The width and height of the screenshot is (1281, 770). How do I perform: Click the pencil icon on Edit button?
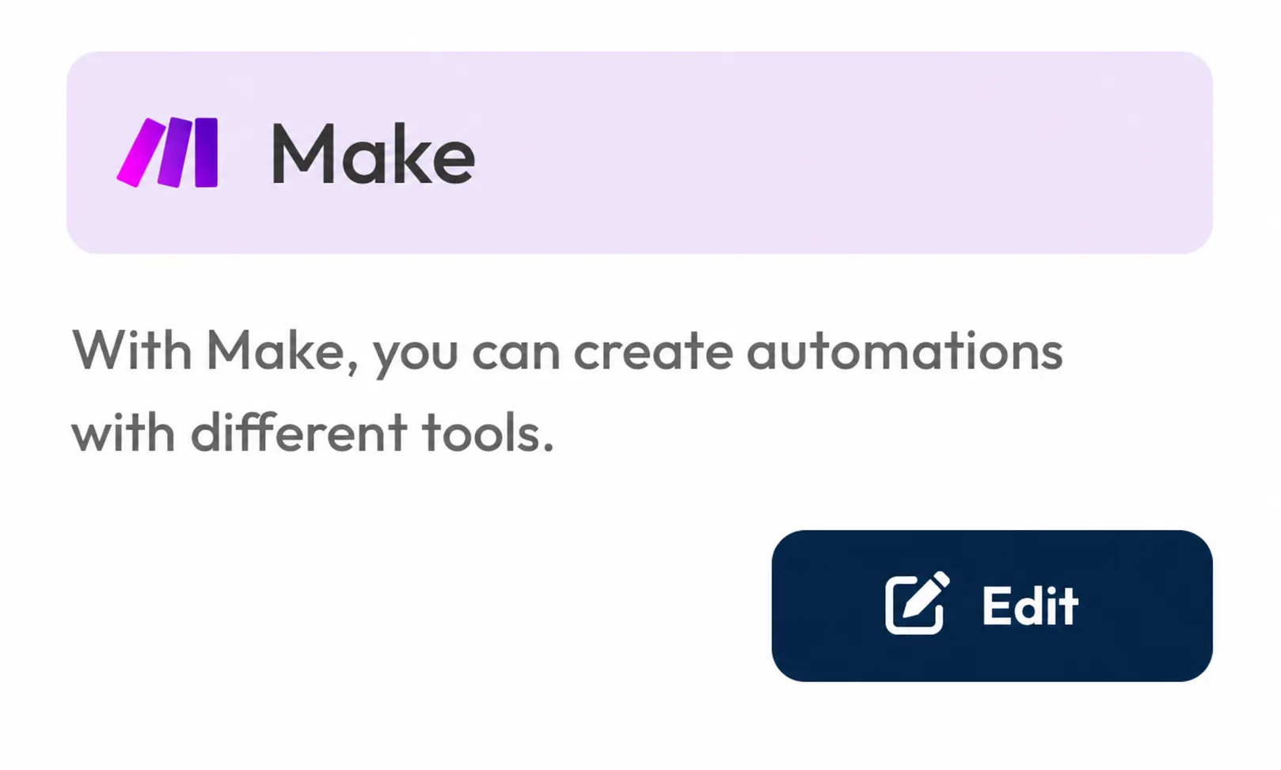[917, 603]
